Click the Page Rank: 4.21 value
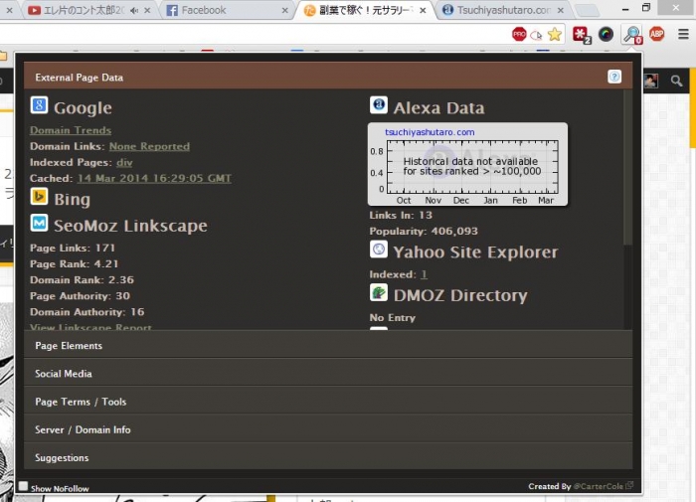Viewport: 696px width, 502px height. 75,263
